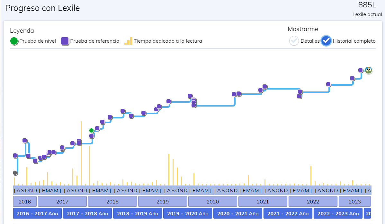The width and height of the screenshot is (385, 224).
Task: Select the purple peak marker in September 2016
Action: [x=24, y=141]
